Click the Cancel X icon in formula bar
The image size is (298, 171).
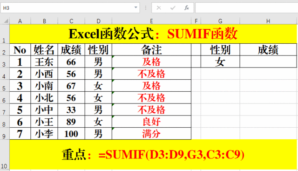click(159, 8)
